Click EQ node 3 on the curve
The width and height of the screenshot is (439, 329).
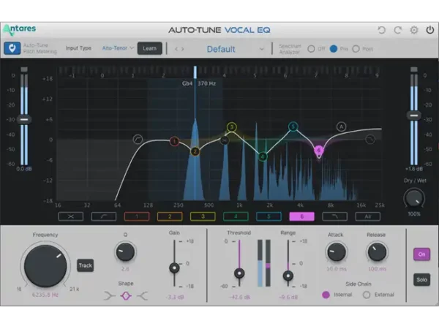tap(231, 127)
